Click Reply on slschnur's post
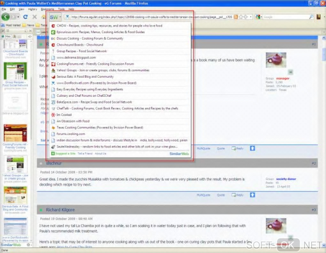This screenshot has height=253, width=326. [237, 195]
